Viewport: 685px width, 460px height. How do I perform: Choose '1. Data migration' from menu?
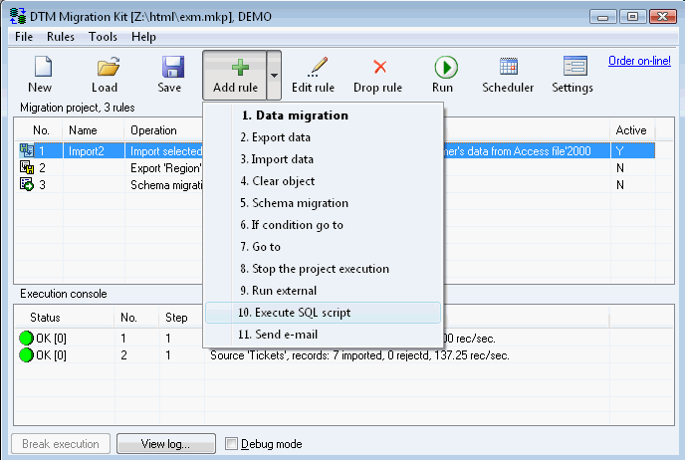point(323,115)
